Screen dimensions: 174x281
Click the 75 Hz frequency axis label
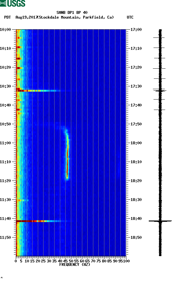[x=98, y=261]
